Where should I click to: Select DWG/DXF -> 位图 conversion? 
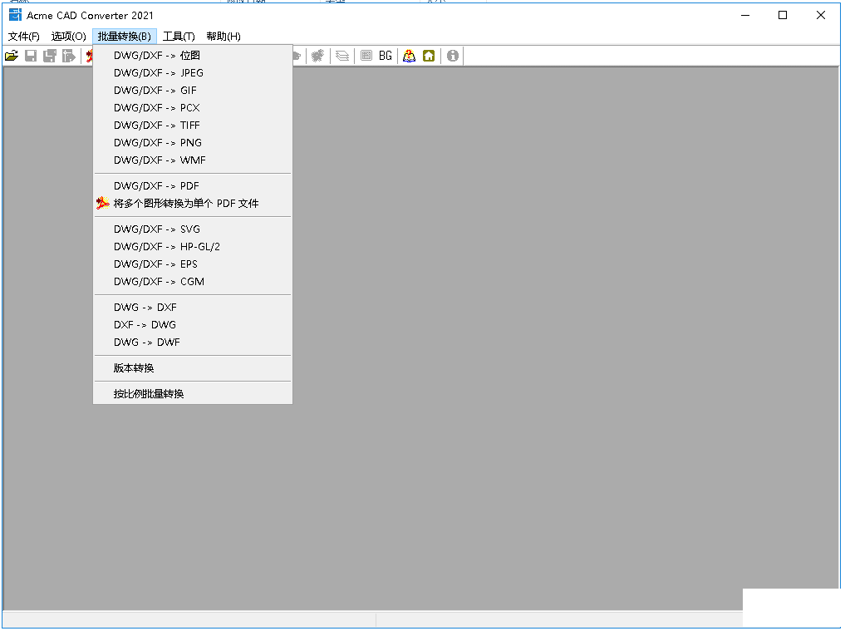193,56
